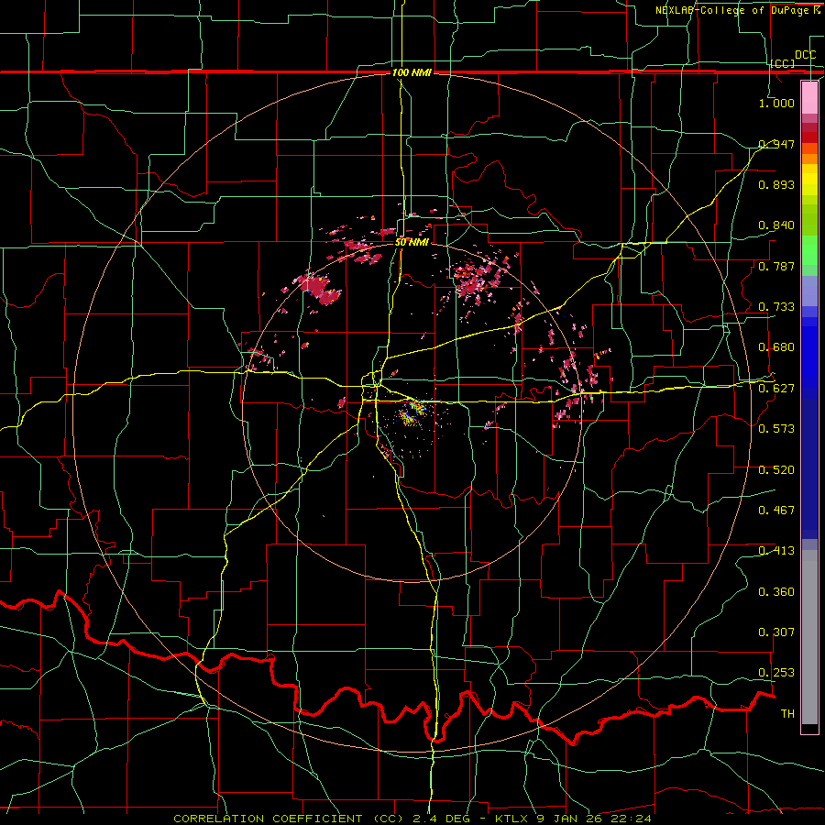Pick the light pink swatch beside 1.000
825x825 pixels.
click(809, 98)
